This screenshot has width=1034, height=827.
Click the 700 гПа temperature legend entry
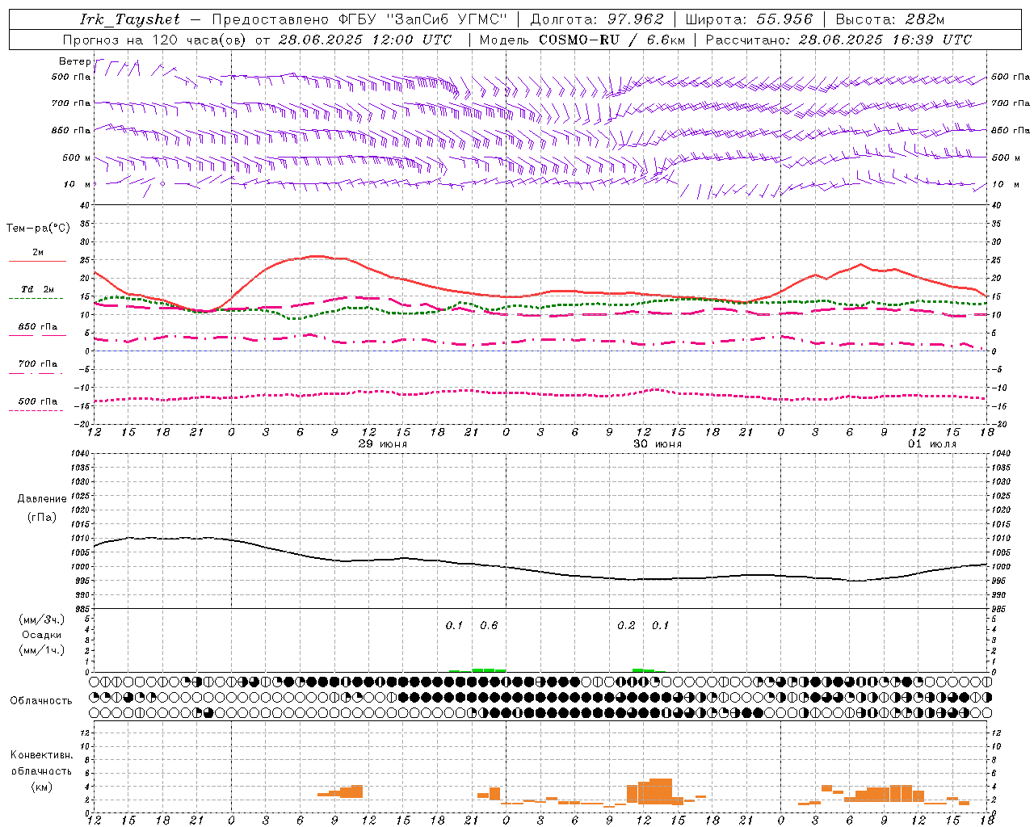click(x=37, y=364)
